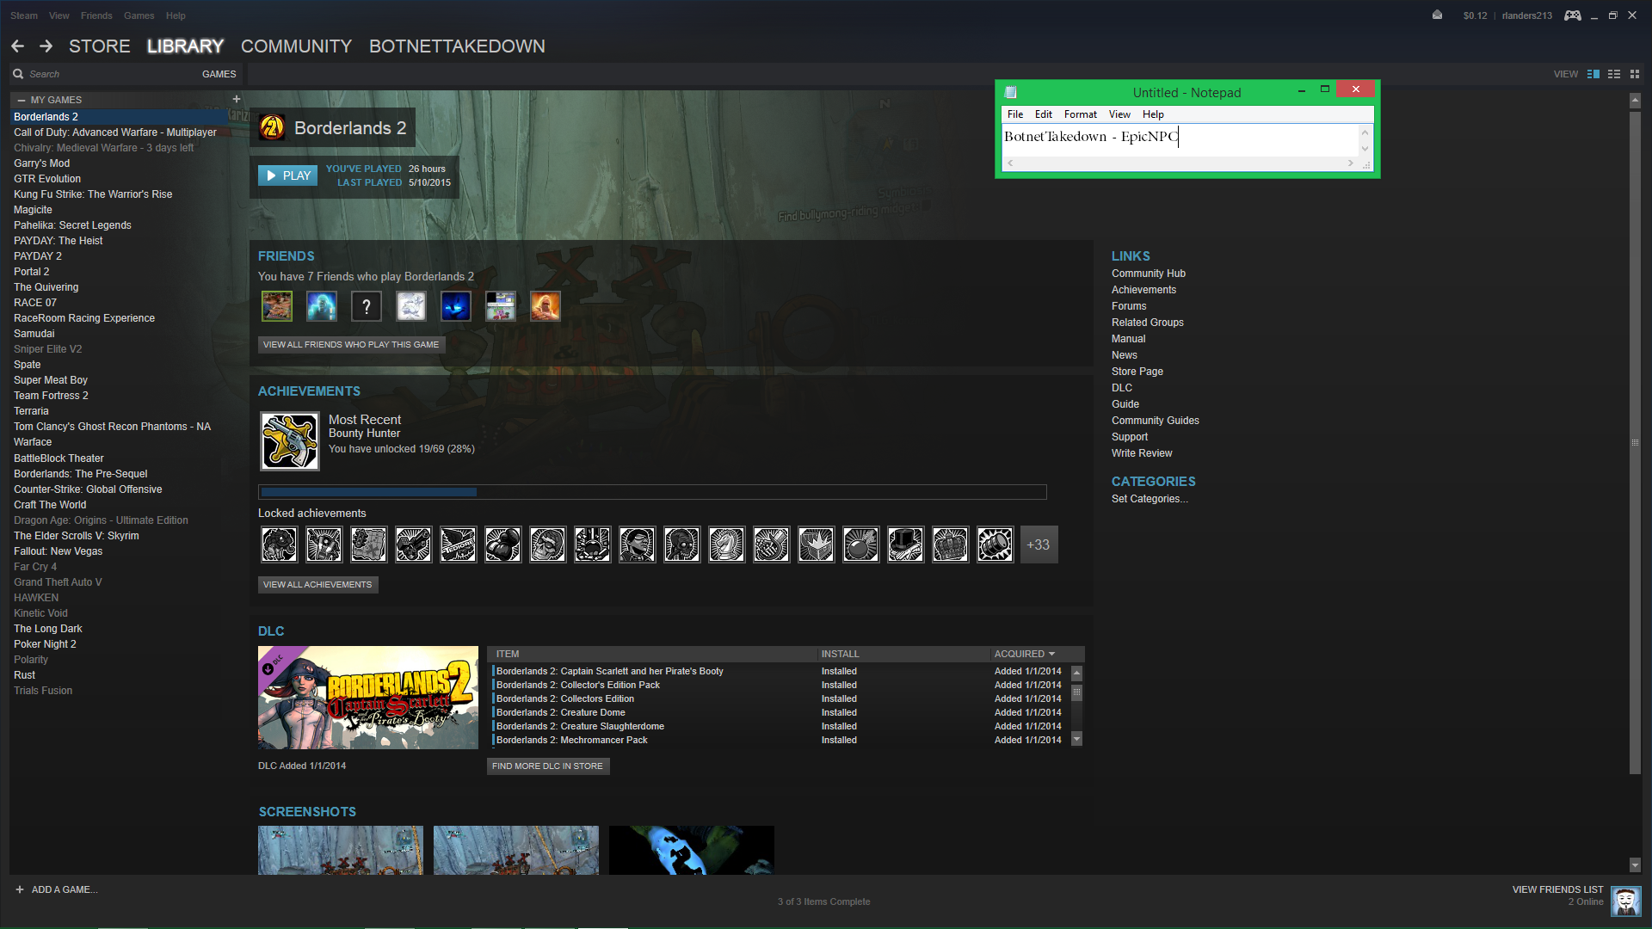Add a category with the plus icon
The width and height of the screenshot is (1652, 929).
coord(237,100)
